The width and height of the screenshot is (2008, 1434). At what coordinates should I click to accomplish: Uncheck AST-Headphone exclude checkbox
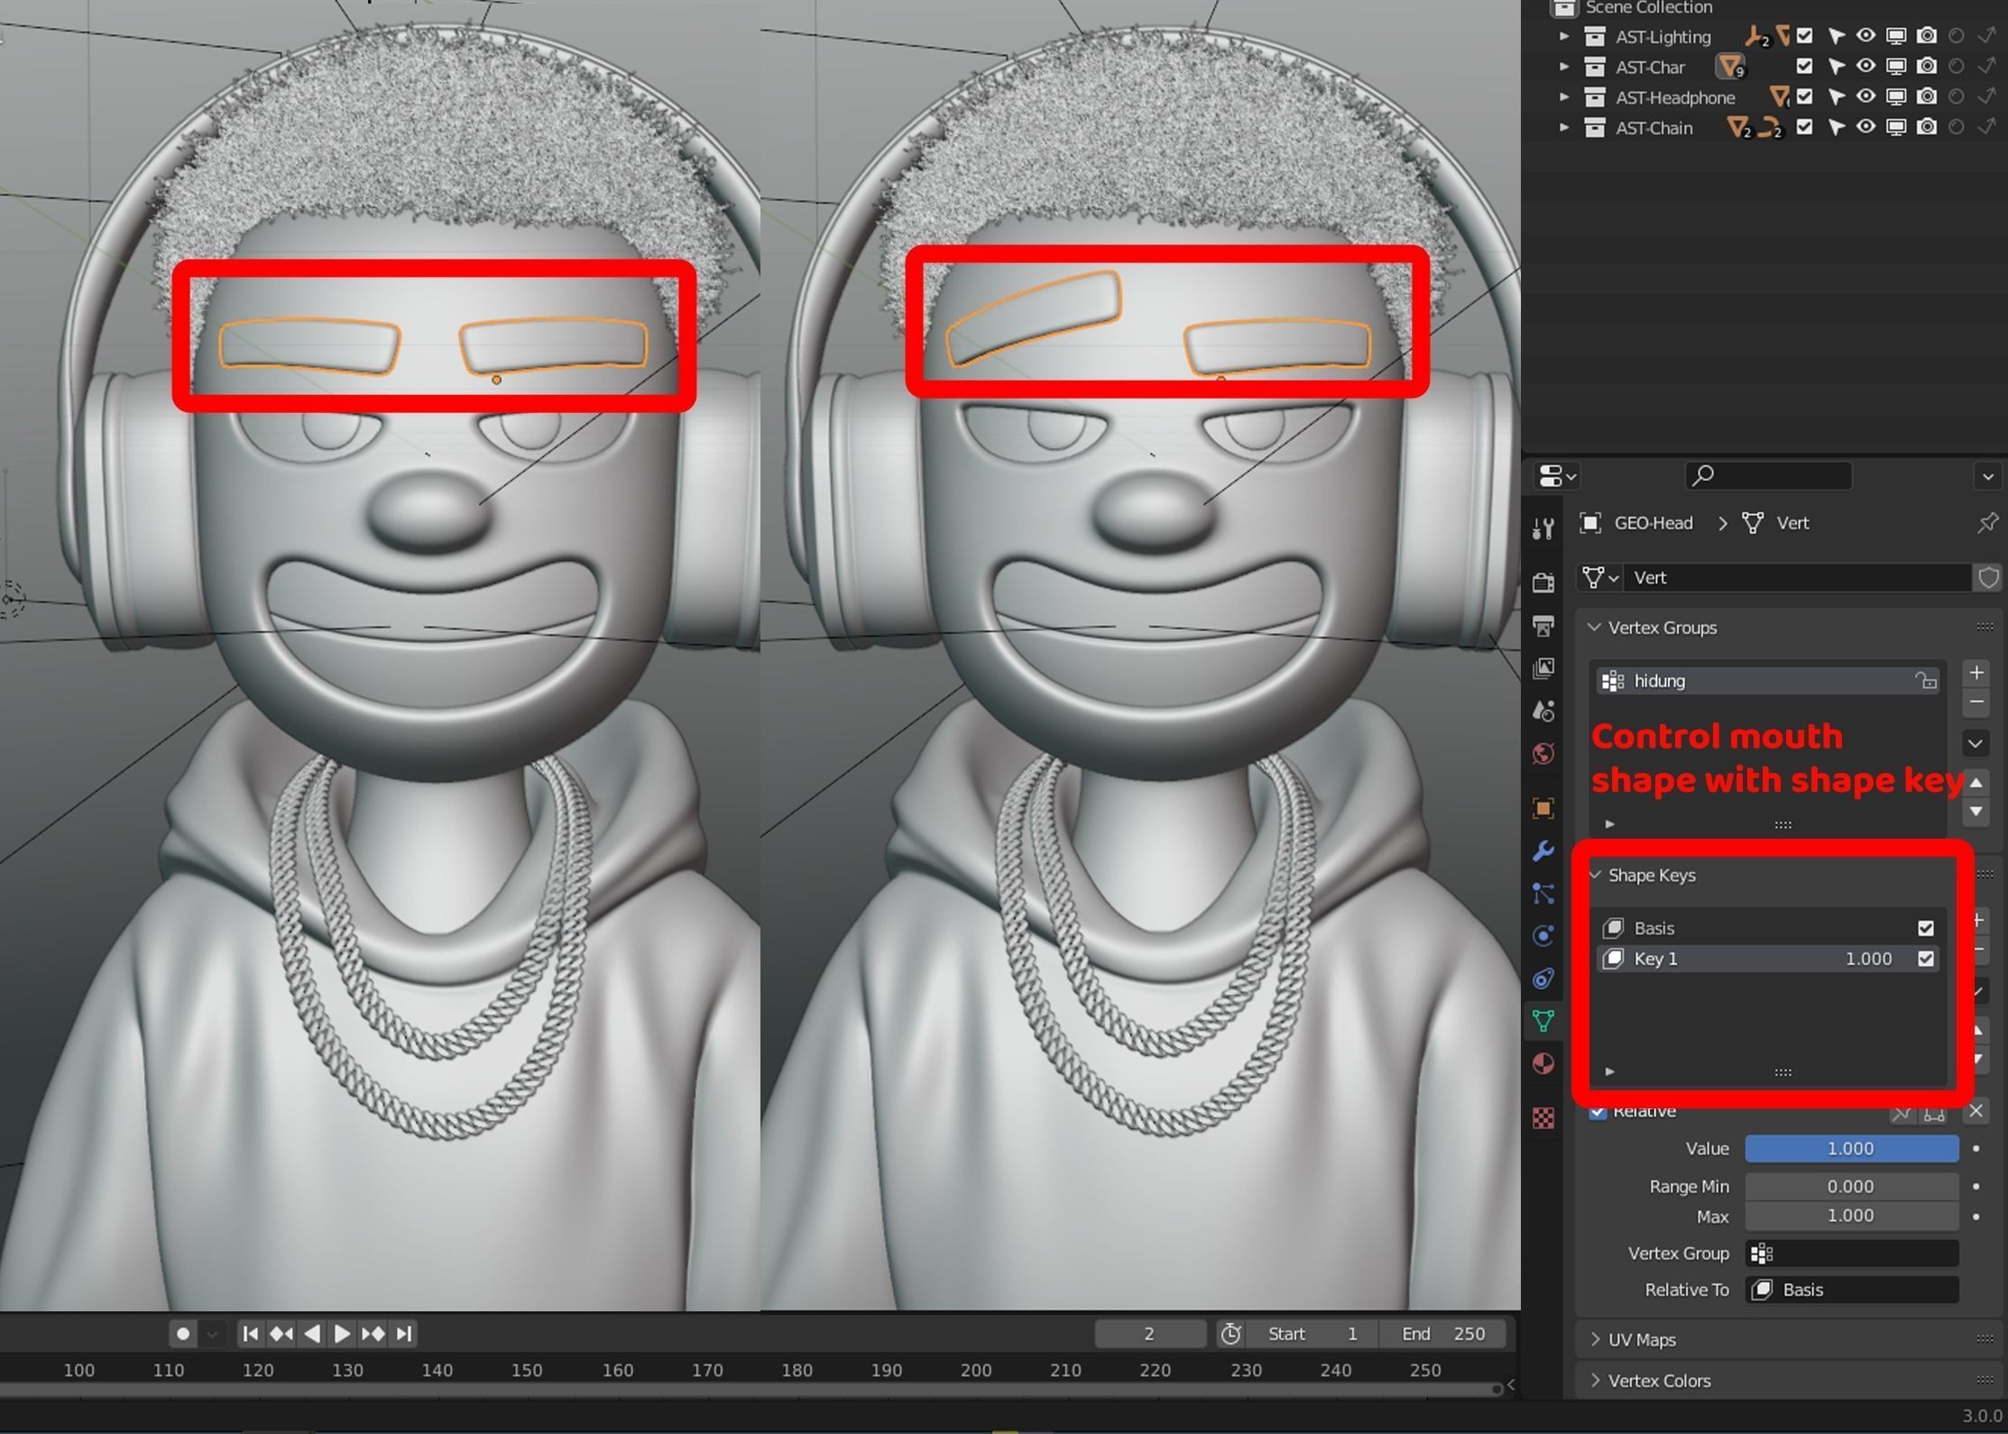tap(1804, 97)
